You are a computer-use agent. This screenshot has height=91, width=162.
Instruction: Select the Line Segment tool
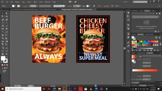pyautogui.click(x=7, y=23)
